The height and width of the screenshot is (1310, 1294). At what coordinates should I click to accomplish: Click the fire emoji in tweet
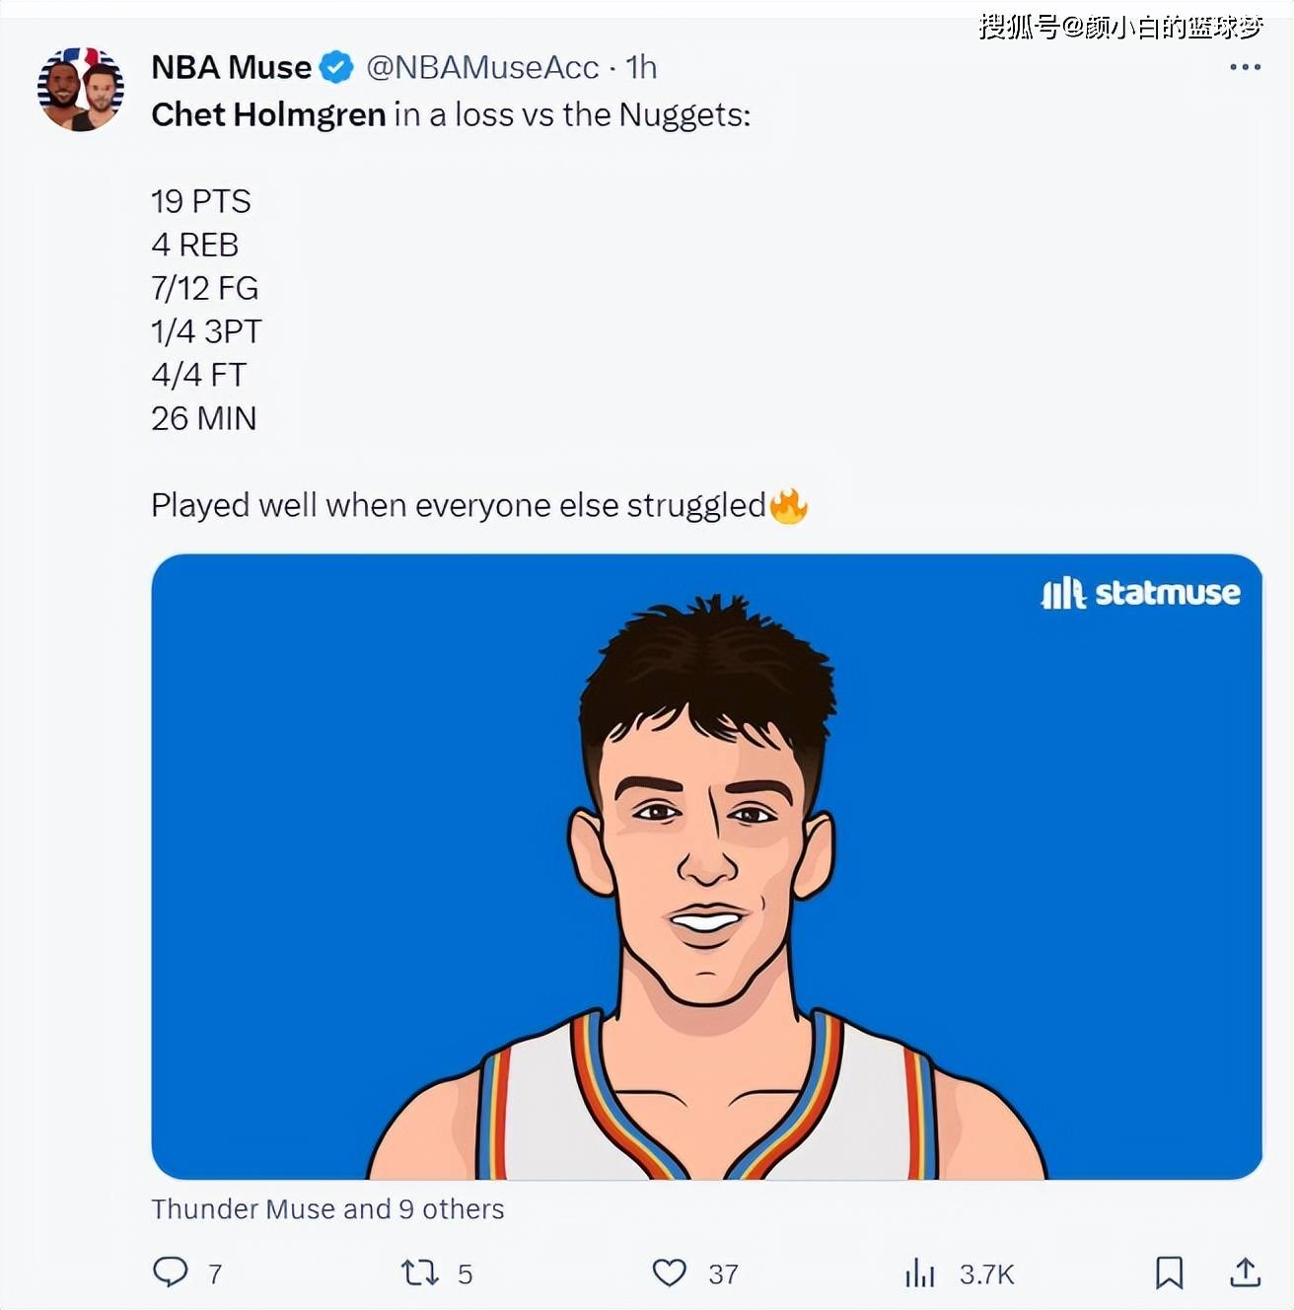click(x=788, y=506)
